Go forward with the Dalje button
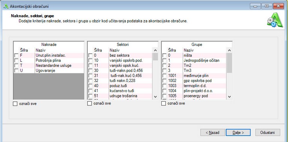 (x=238, y=133)
